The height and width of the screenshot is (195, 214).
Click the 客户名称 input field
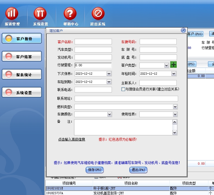pyautogui.click(x=93, y=42)
